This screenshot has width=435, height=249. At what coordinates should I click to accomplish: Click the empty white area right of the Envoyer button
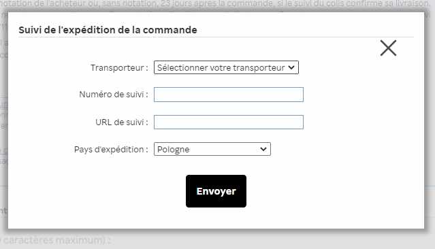pyautogui.click(x=333, y=191)
